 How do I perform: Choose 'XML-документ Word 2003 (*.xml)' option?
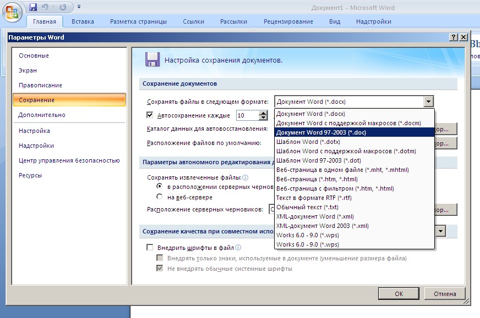pyautogui.click(x=354, y=225)
